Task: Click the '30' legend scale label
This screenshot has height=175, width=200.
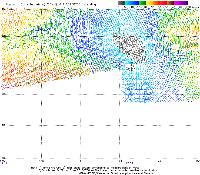Action: point(159,7)
